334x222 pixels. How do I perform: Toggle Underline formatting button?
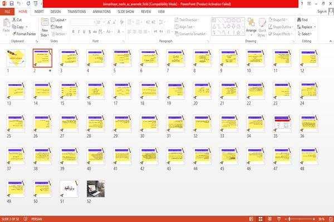pos(84,32)
